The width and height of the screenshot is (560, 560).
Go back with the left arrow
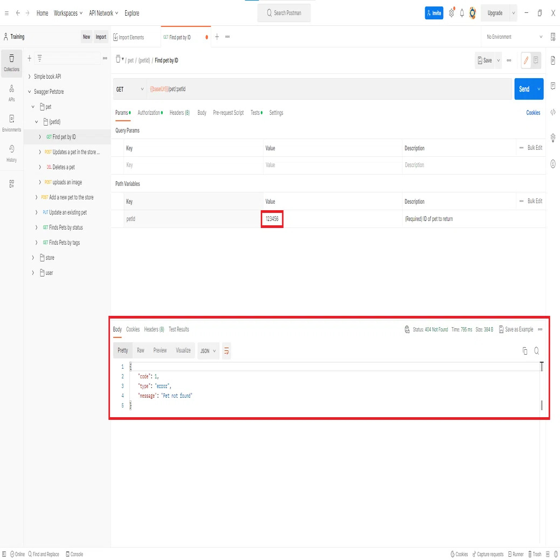tap(17, 13)
